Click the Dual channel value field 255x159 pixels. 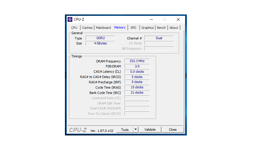tap(159, 38)
